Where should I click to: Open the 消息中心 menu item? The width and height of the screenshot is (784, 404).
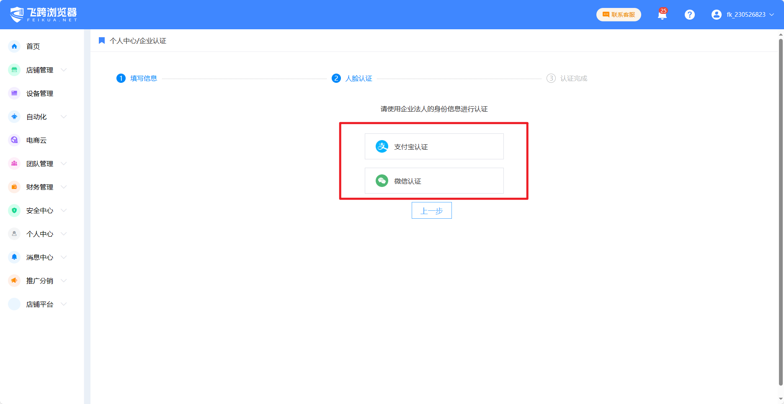click(x=39, y=257)
